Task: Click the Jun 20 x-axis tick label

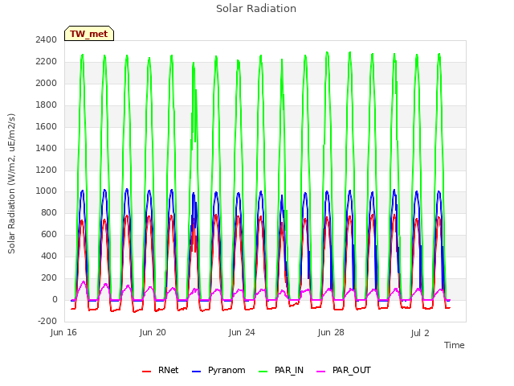Action: [x=153, y=333]
